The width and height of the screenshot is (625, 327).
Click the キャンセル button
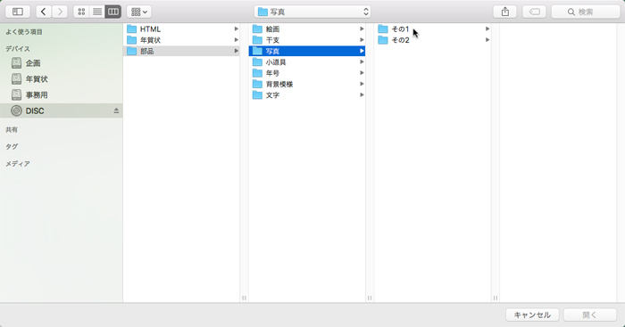[532, 315]
